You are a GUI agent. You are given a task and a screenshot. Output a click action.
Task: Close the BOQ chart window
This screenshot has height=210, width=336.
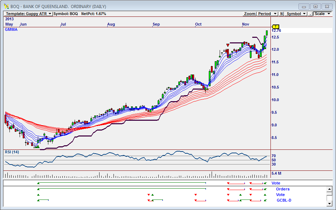[327, 6]
